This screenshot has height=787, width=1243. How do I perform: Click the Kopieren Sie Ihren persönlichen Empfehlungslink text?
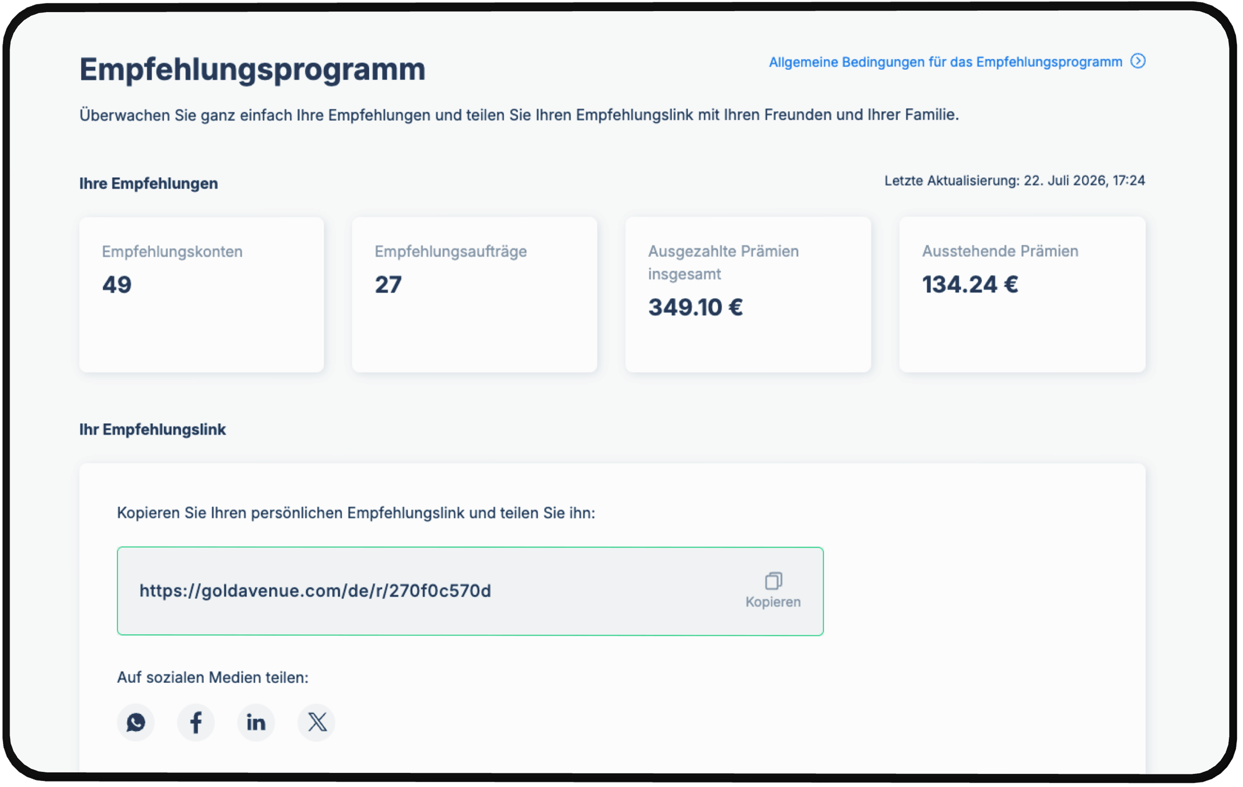(x=356, y=513)
